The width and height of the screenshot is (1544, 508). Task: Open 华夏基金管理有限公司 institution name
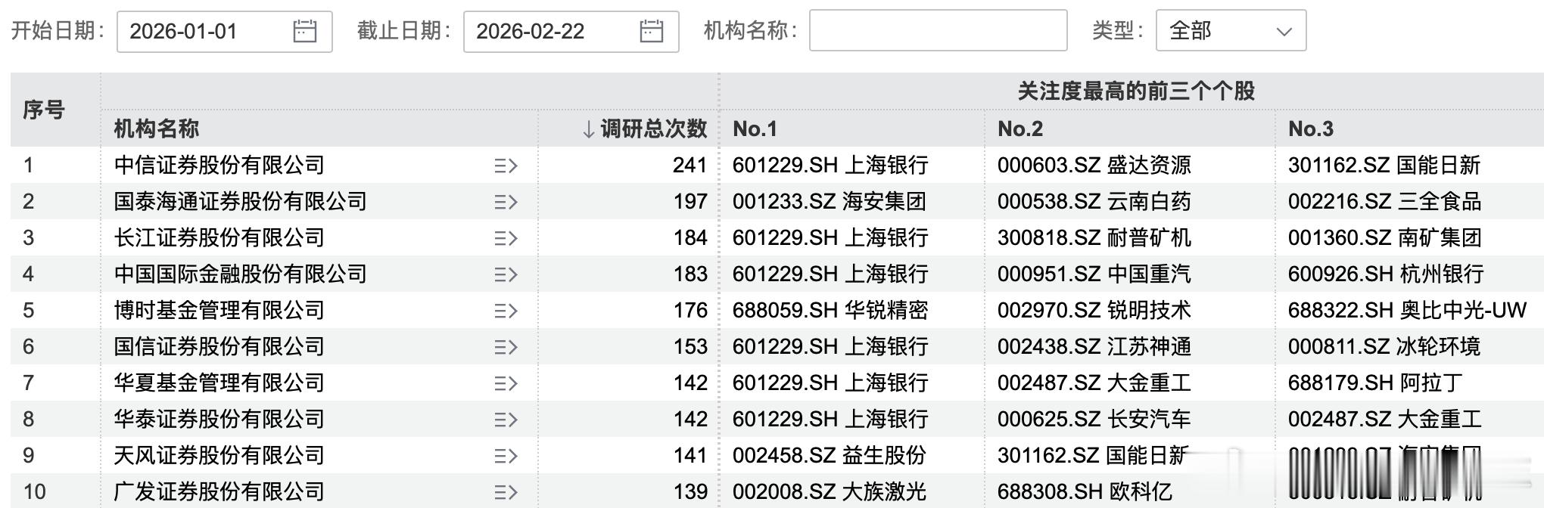pyautogui.click(x=219, y=383)
